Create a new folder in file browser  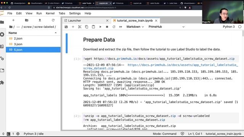[x=27, y=20]
